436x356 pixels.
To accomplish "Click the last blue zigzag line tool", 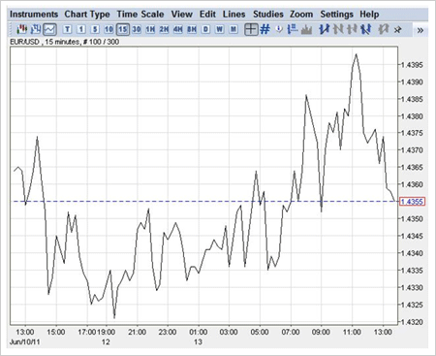I will coord(366,29).
